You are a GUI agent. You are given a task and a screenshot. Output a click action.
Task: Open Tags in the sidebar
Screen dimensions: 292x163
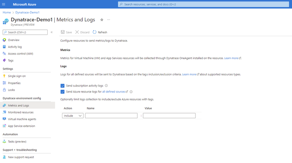pos(11,60)
